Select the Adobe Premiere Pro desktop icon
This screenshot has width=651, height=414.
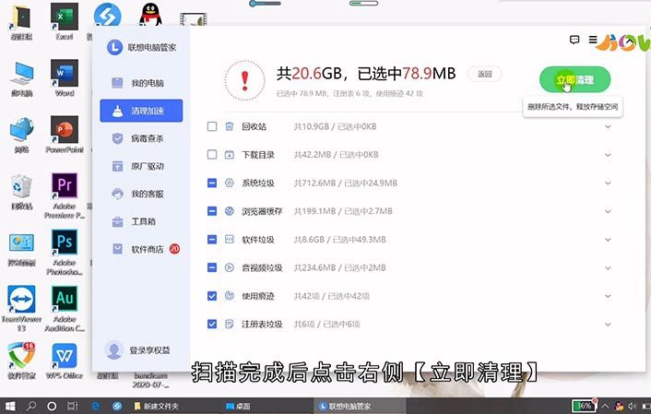click(x=65, y=195)
